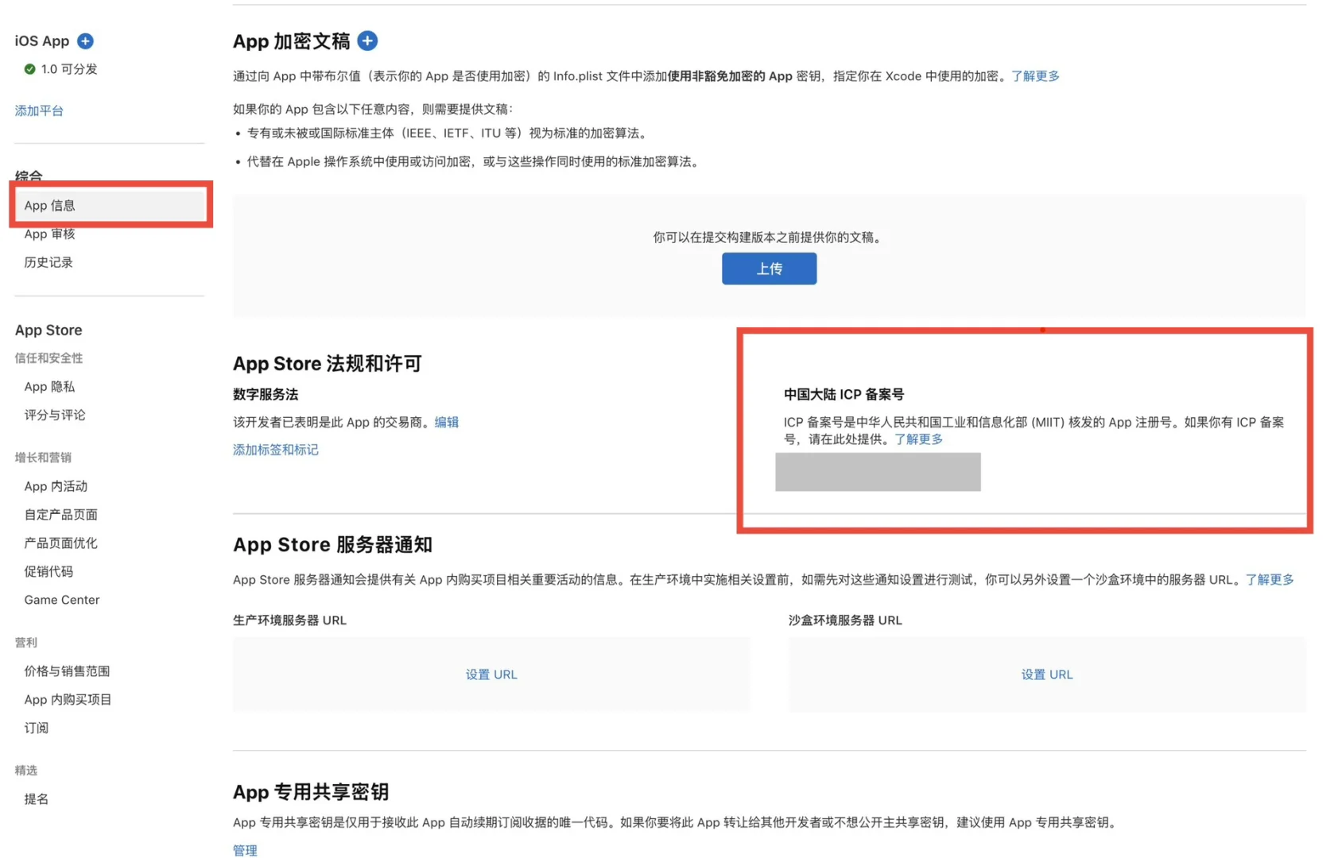Click the 上传 button for encryption documents
Viewport: 1338px width, 858px height.
(768, 269)
